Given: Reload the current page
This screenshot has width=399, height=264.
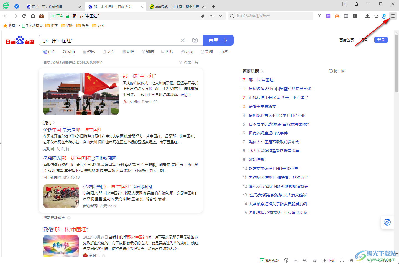Looking at the screenshot, I should (24, 16).
